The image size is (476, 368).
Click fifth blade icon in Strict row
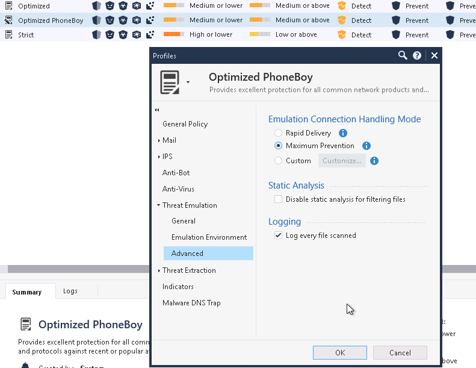[150, 35]
